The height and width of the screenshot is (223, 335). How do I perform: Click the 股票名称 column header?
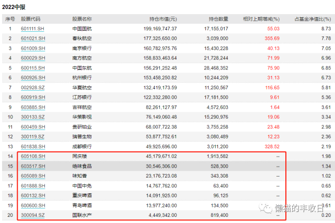(x=82, y=19)
